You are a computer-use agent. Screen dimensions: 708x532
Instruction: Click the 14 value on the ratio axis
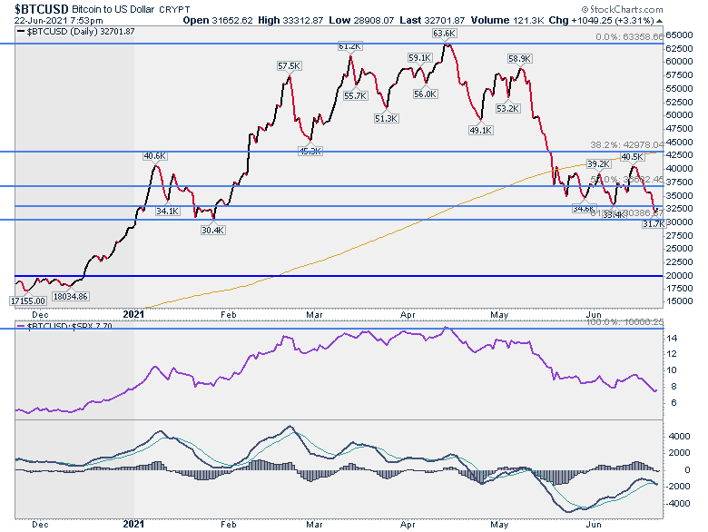coord(672,339)
